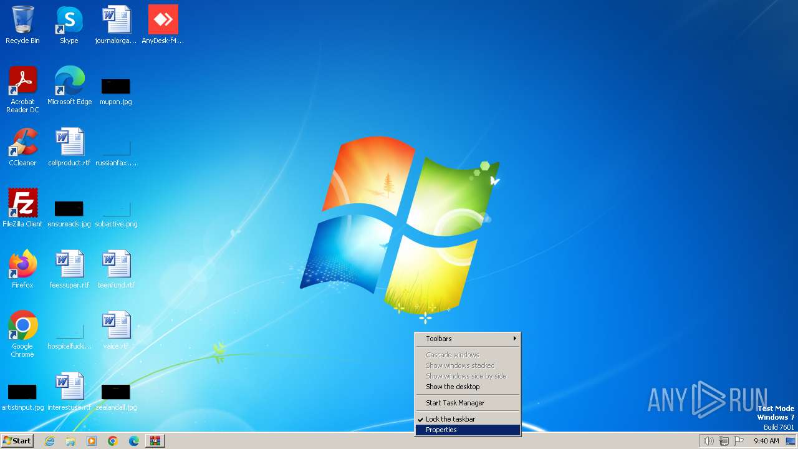Screen dimensions: 798x449
Task: Open Properties from the context menu
Action: [x=468, y=430]
